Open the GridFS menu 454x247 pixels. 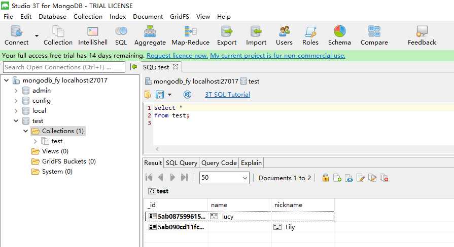[x=179, y=17]
